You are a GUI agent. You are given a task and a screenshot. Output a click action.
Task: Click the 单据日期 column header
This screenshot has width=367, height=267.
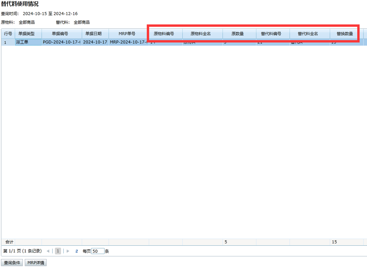pos(95,34)
